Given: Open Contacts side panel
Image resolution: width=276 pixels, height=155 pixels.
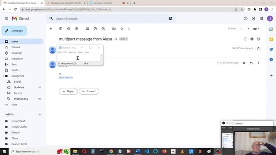Looking at the screenshot, I should (x=271, y=59).
